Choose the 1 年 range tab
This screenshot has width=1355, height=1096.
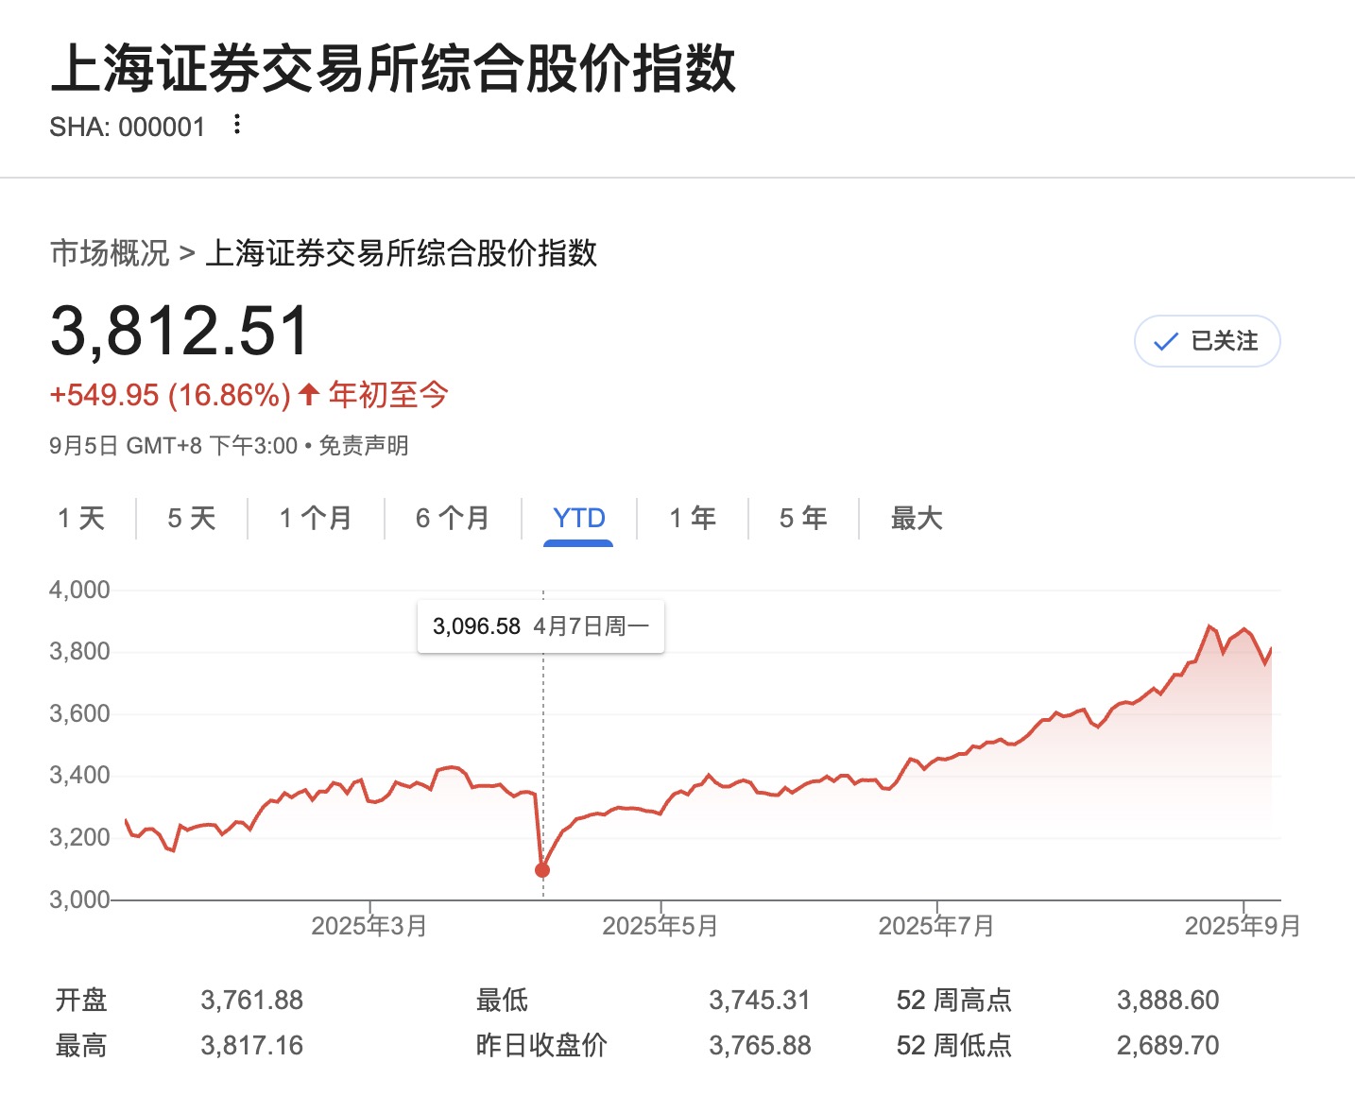693,518
